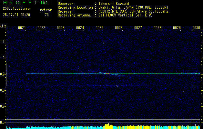
Task: Click the yellow signal-level burst in the bottom power graph
Action: (108, 126)
